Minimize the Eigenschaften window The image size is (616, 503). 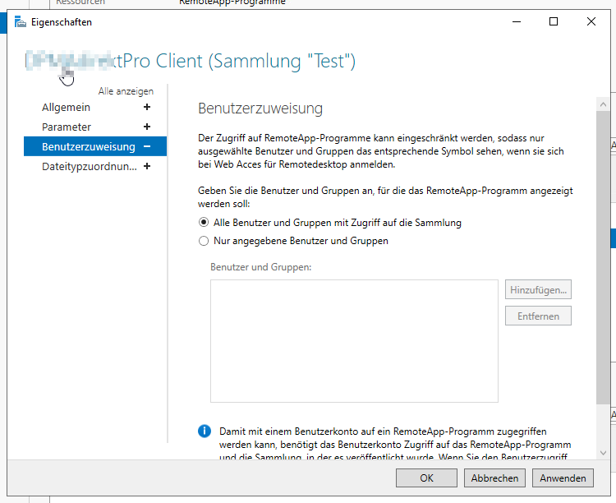pyautogui.click(x=517, y=21)
